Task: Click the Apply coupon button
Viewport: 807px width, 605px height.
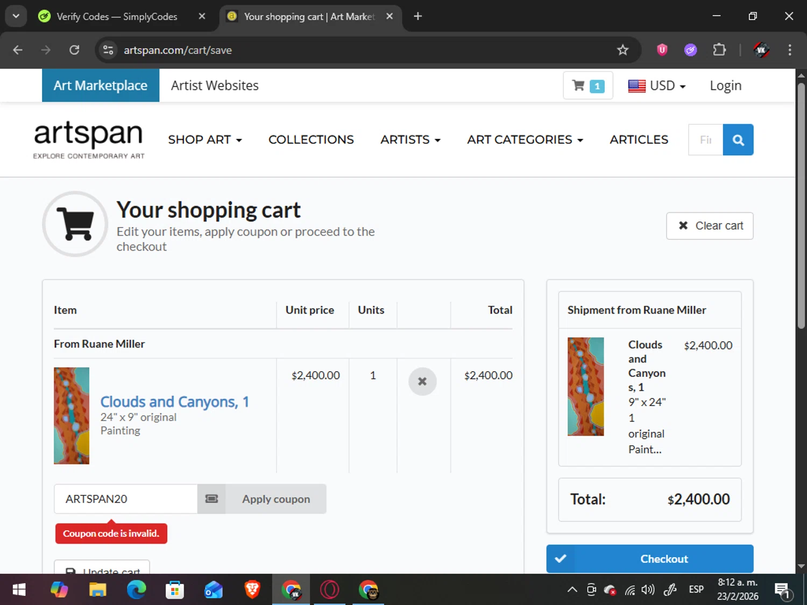Action: coord(276,499)
